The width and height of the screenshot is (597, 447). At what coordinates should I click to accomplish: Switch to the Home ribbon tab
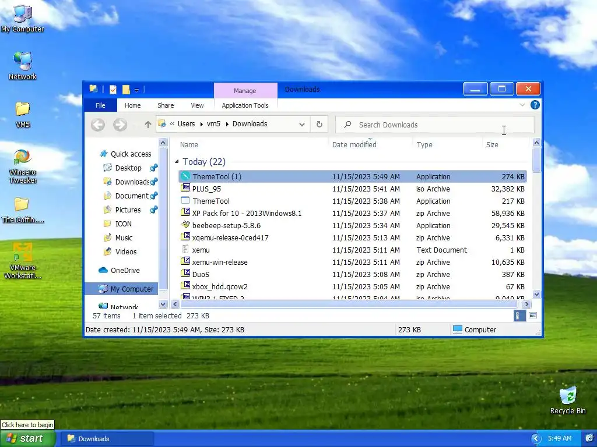coord(132,105)
